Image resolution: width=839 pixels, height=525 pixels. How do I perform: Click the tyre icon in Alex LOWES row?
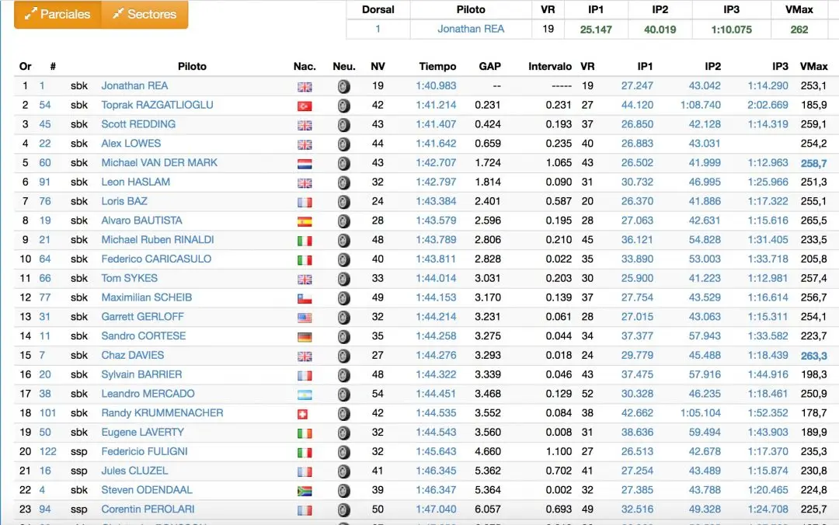tap(344, 144)
